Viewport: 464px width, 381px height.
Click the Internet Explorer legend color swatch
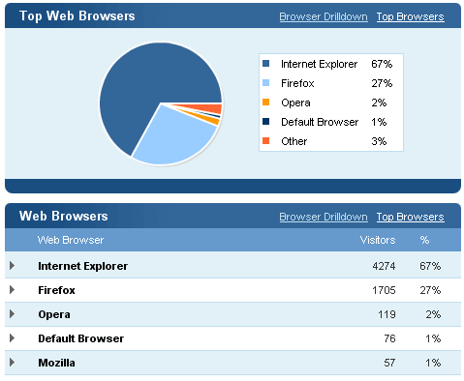point(266,64)
